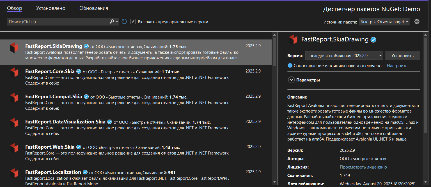Viewport: 431px width, 187px height.
Task: Select the FastReport.DataVisualization.Skia package row
Action: tap(136, 128)
